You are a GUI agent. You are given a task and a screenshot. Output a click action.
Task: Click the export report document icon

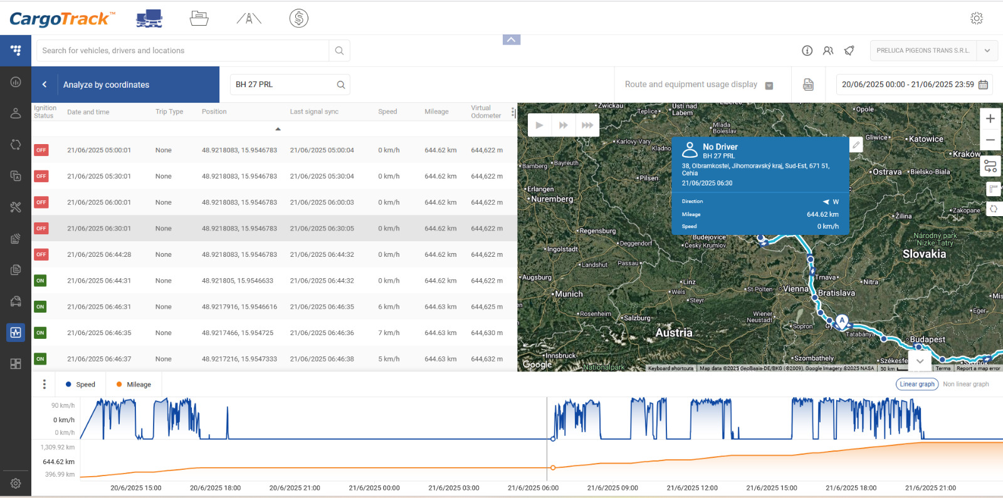click(x=808, y=85)
